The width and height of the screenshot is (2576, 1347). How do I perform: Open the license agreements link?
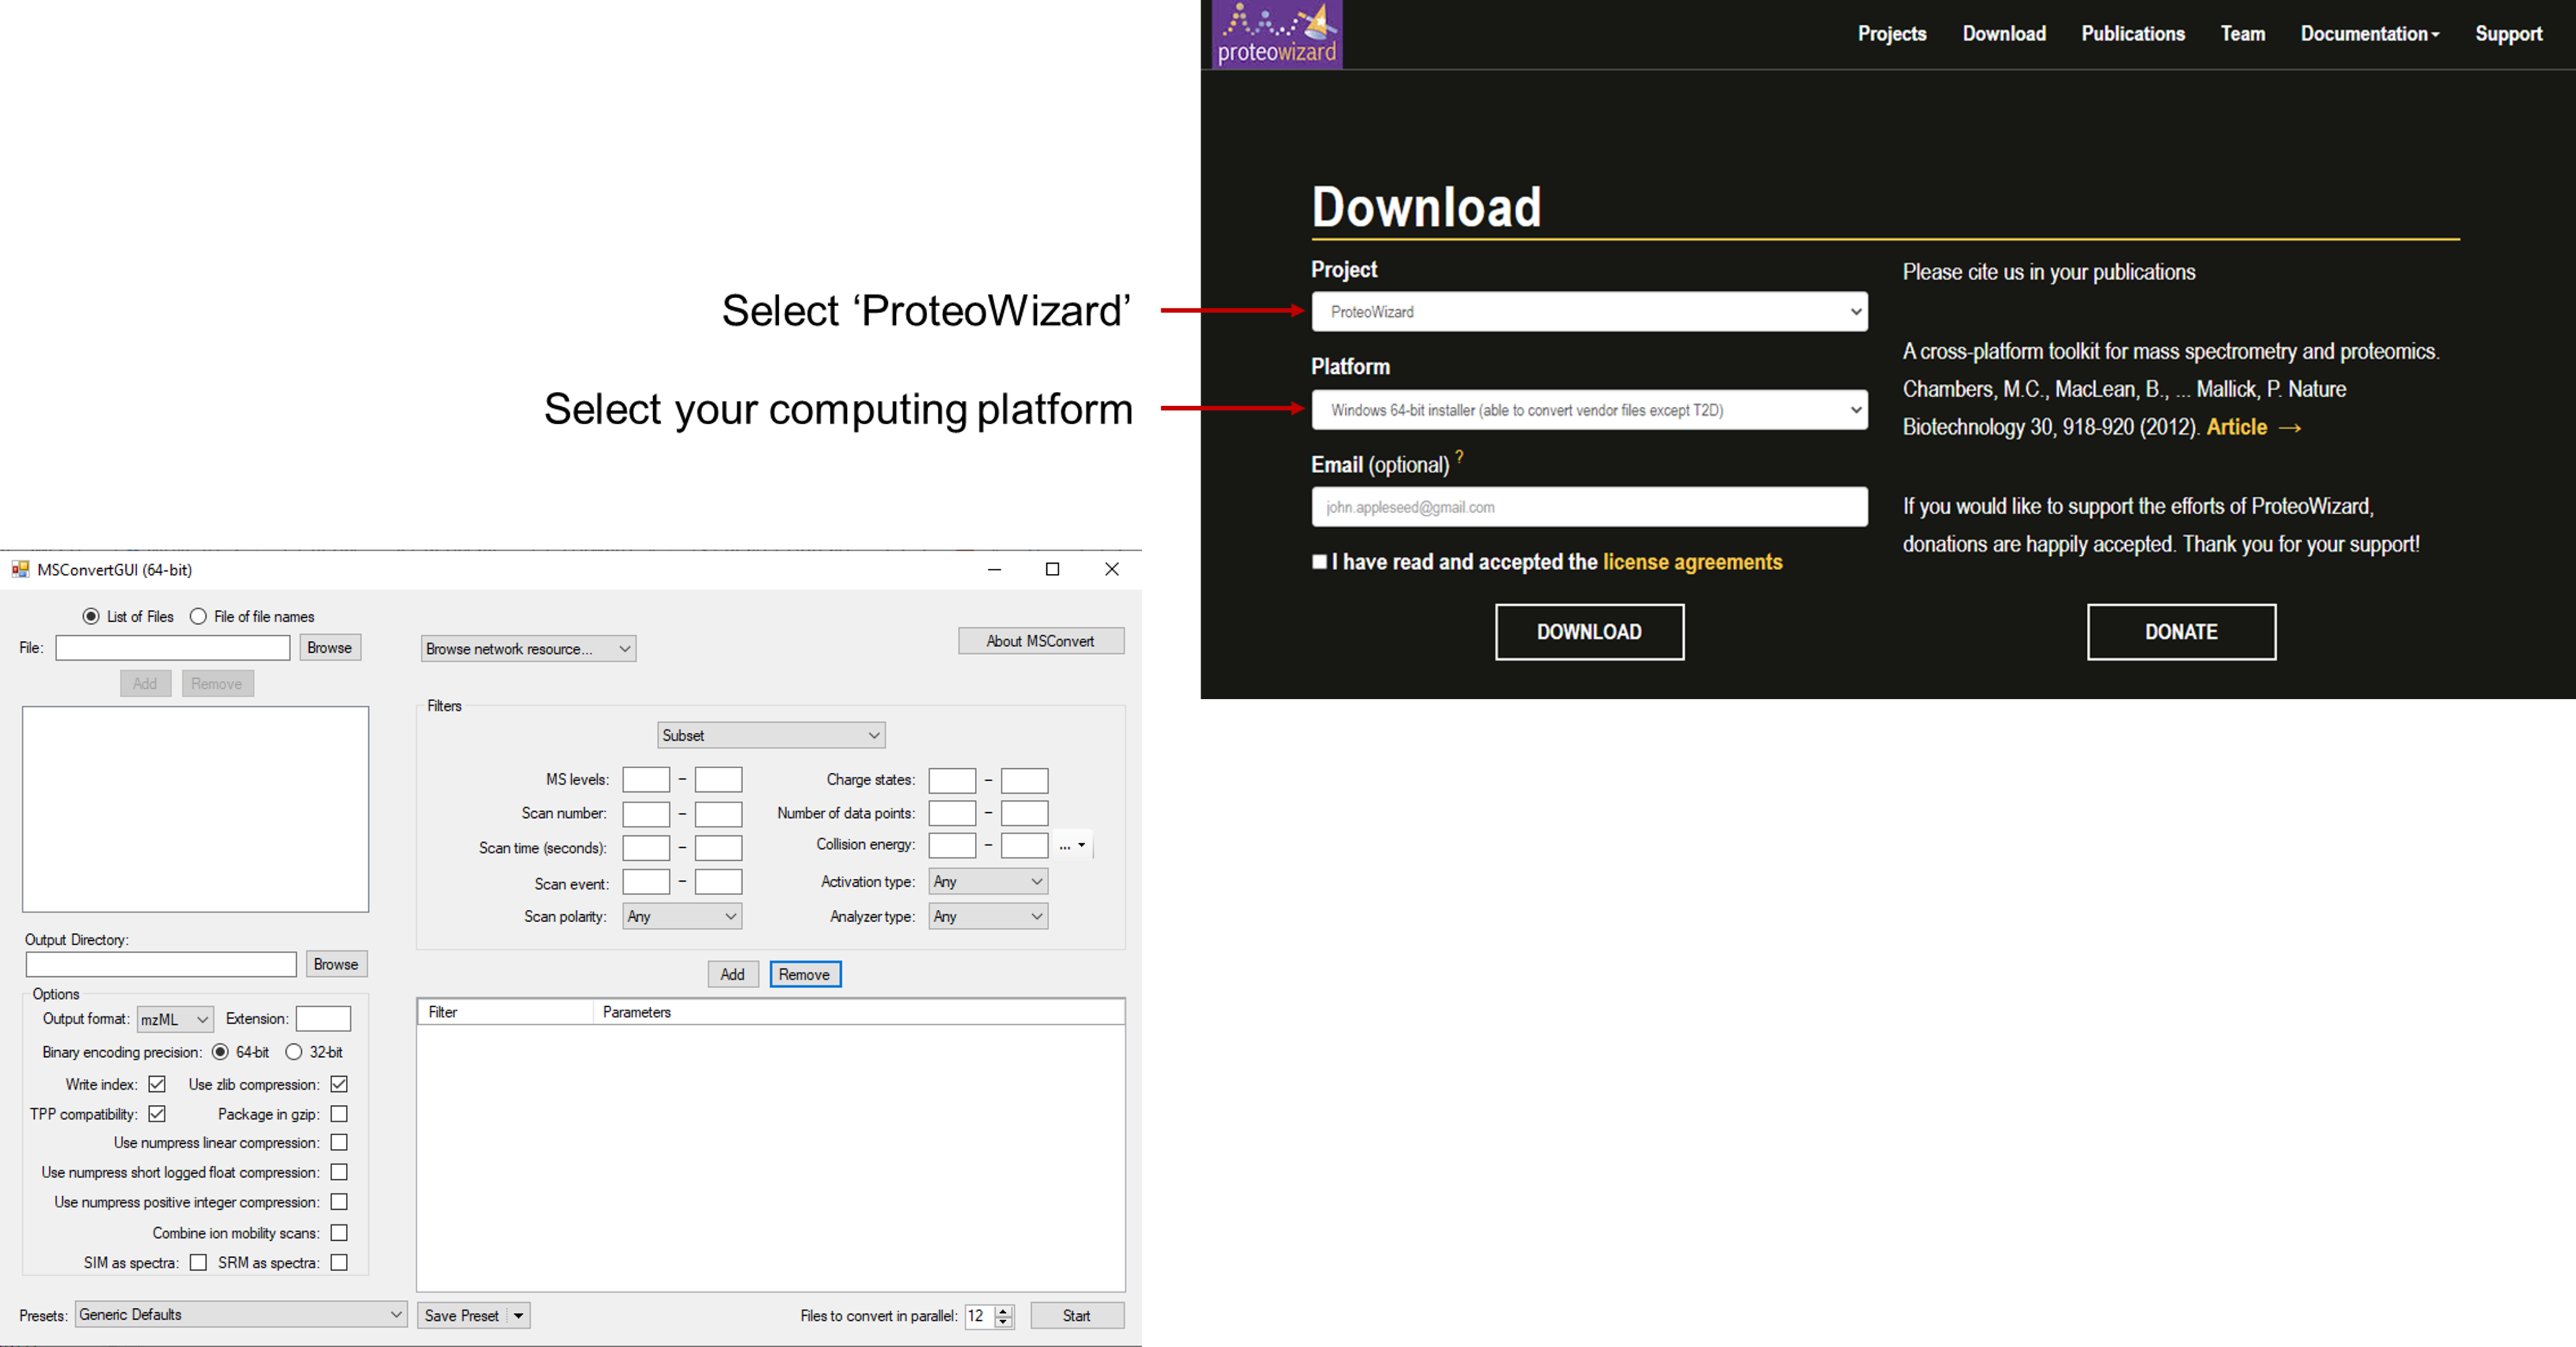[1692, 562]
